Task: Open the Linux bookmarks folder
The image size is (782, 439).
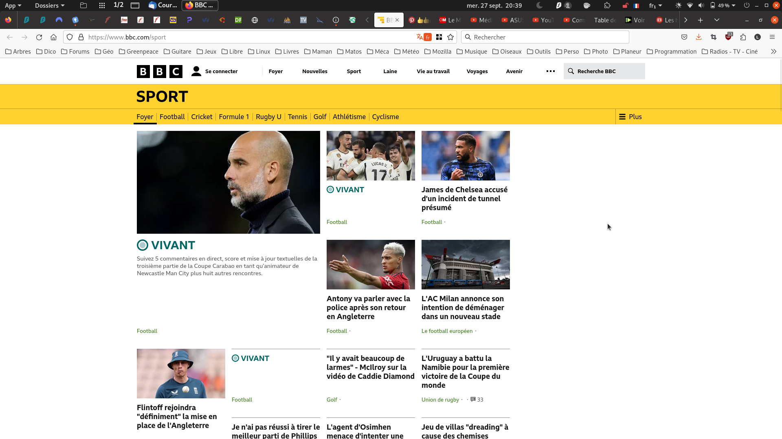Action: (259, 52)
